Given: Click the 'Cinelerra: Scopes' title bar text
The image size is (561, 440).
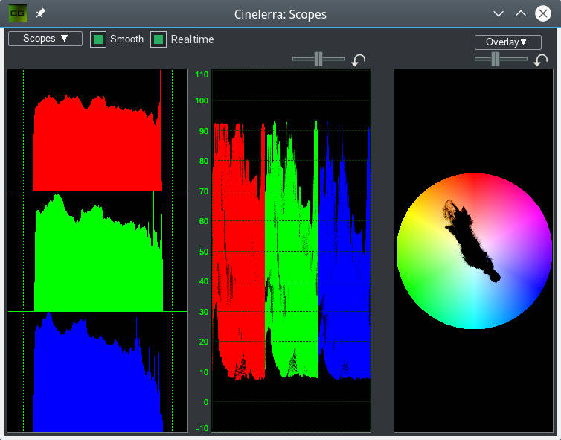Looking at the screenshot, I should pos(280,14).
